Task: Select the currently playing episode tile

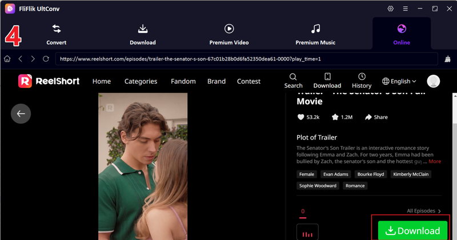Action: 307,232
